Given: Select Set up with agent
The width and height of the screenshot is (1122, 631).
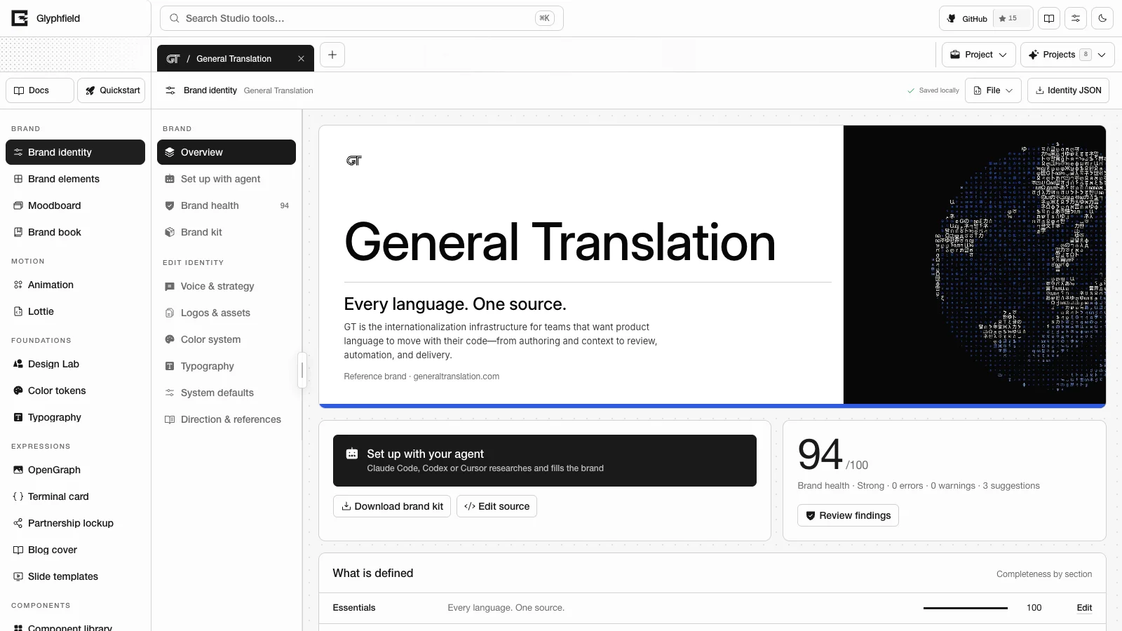Looking at the screenshot, I should click(227, 179).
